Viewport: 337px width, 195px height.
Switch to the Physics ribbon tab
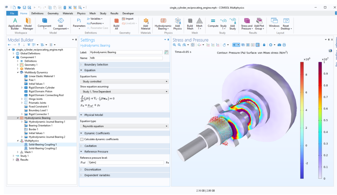tap(81, 13)
